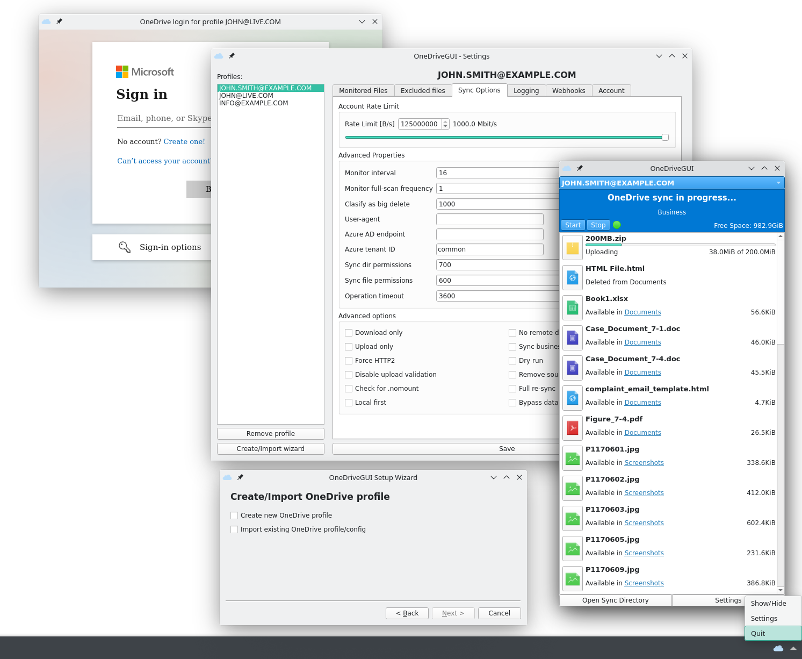Image resolution: width=802 pixels, height=659 pixels.
Task: Choose Settings in tray context menu
Action: (773, 618)
